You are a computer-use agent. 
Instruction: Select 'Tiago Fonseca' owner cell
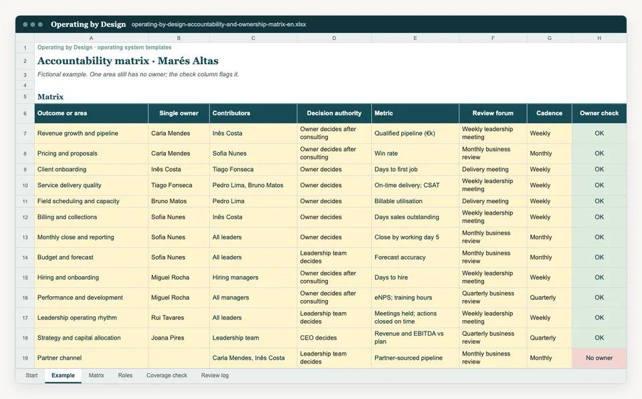coord(179,185)
